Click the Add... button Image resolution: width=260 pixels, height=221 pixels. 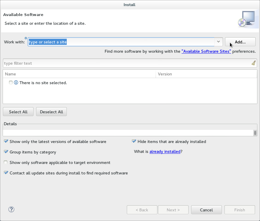pyautogui.click(x=240, y=42)
